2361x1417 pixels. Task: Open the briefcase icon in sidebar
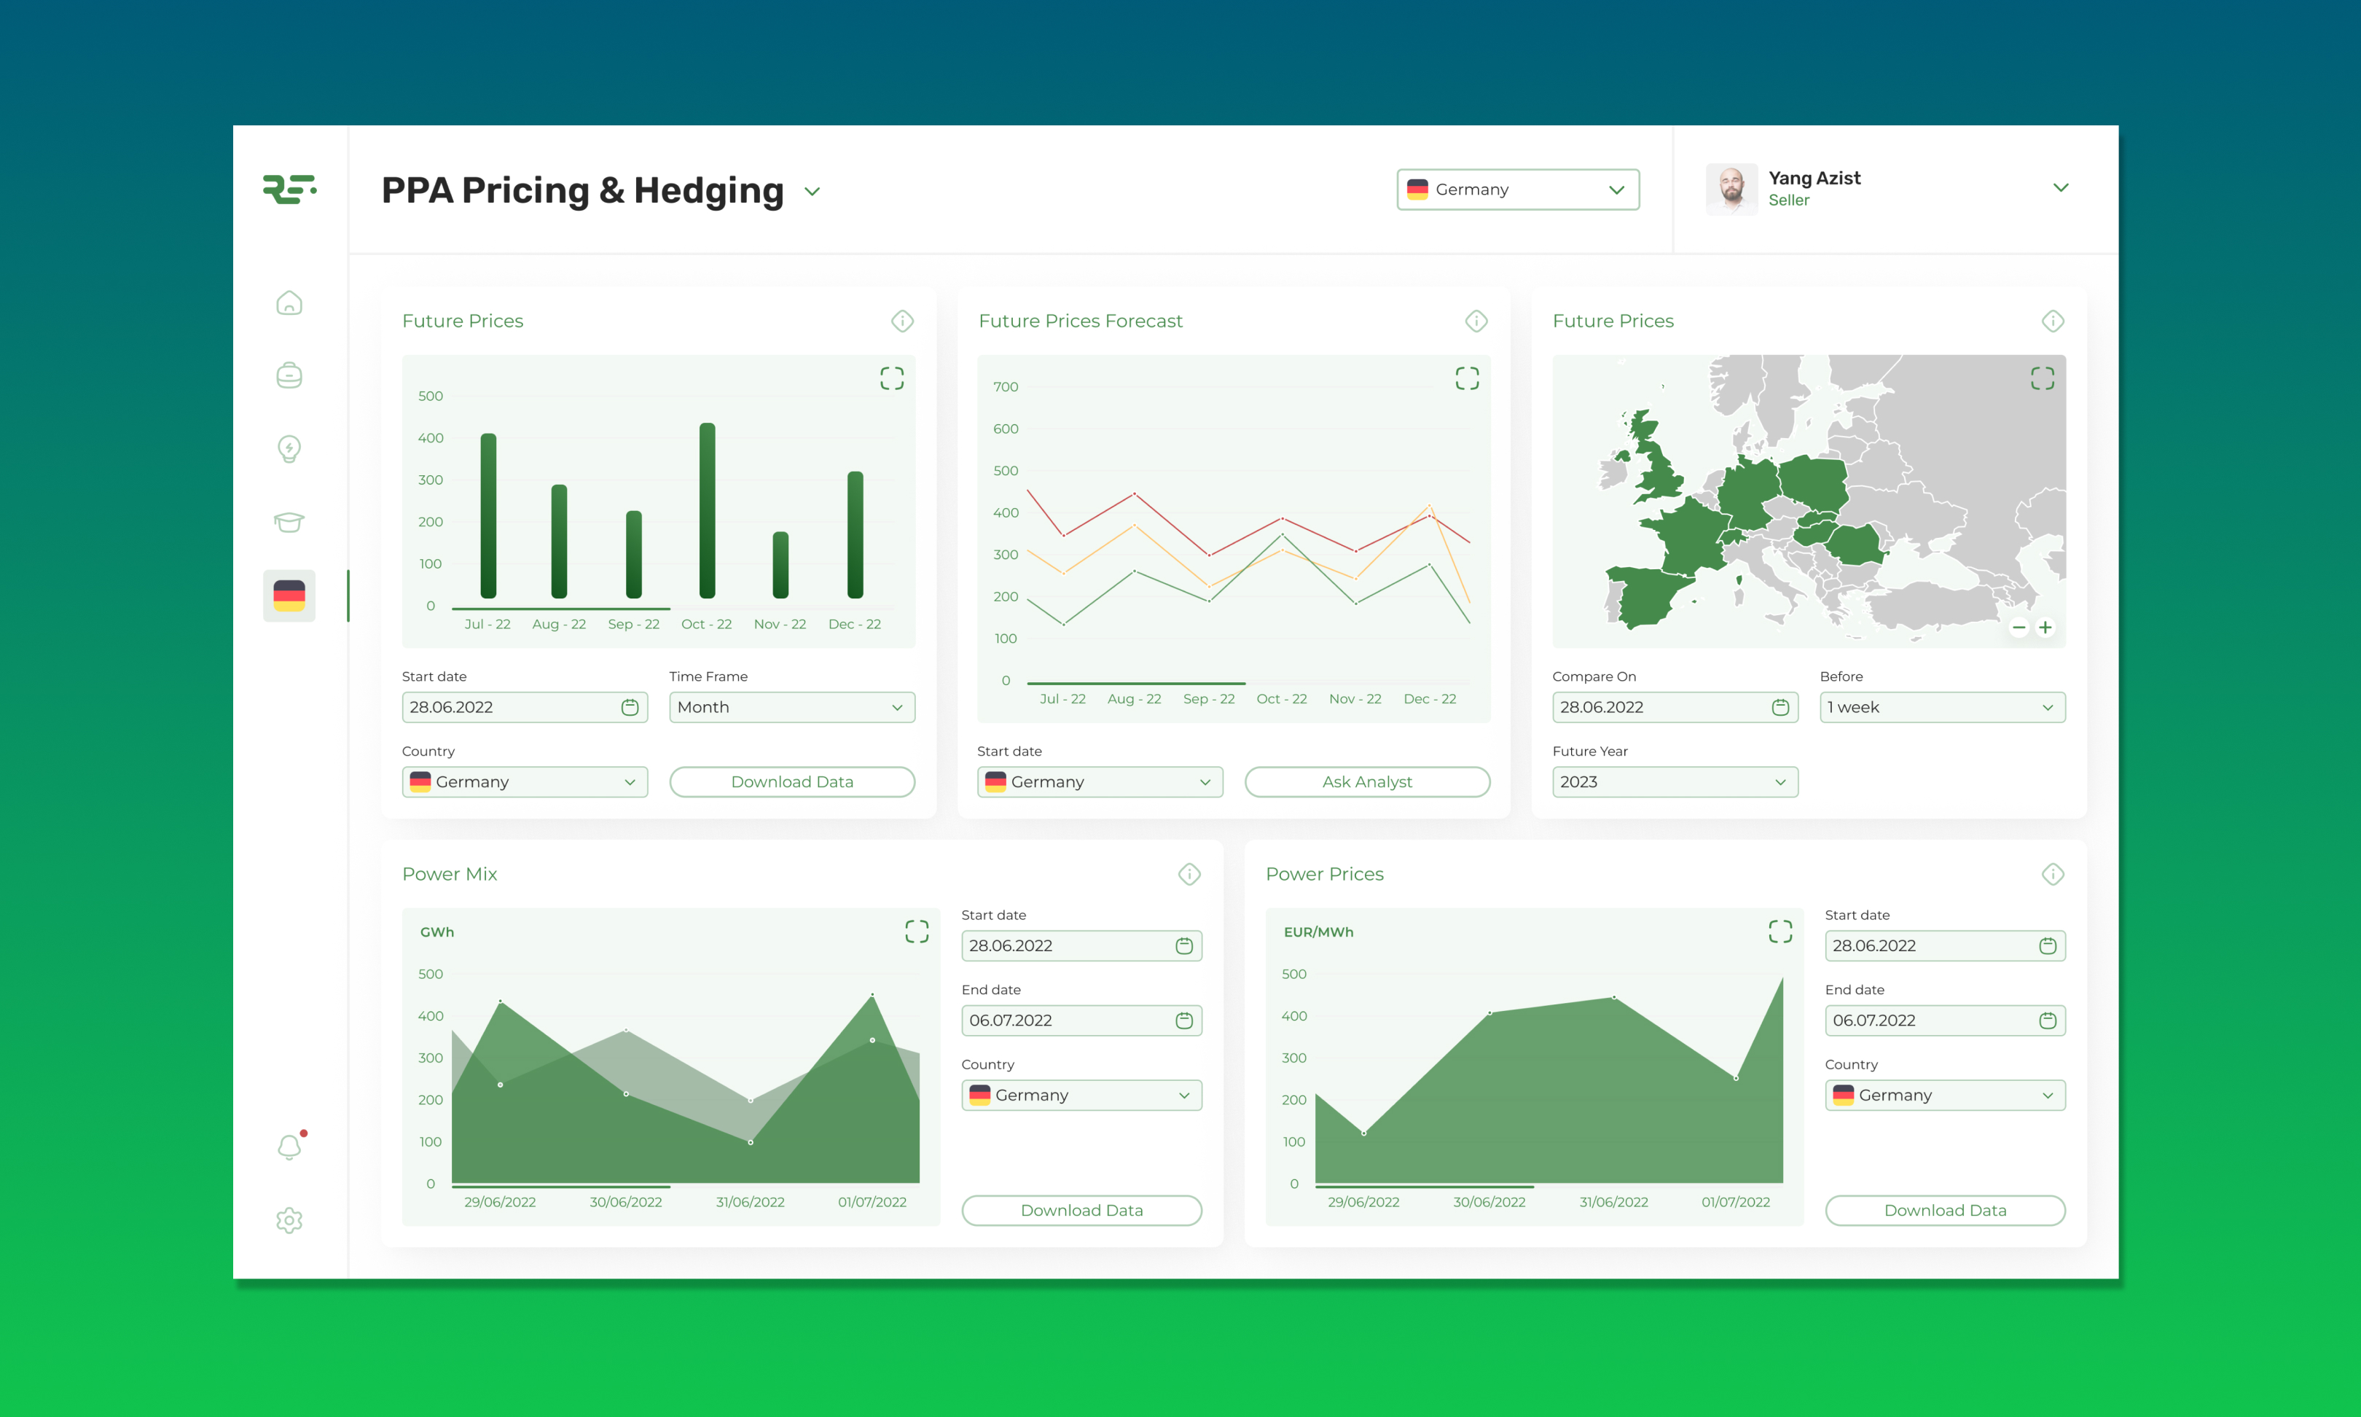(289, 375)
